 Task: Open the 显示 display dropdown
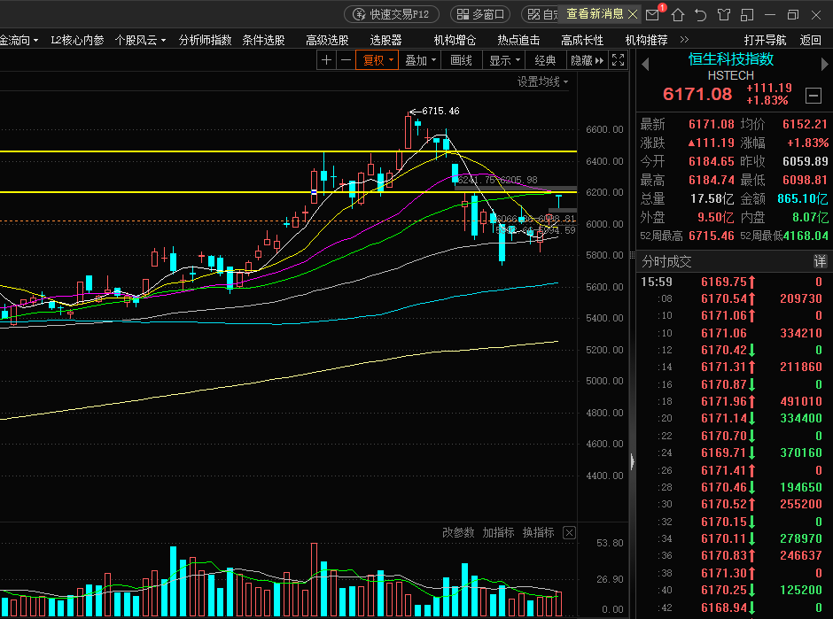(504, 60)
